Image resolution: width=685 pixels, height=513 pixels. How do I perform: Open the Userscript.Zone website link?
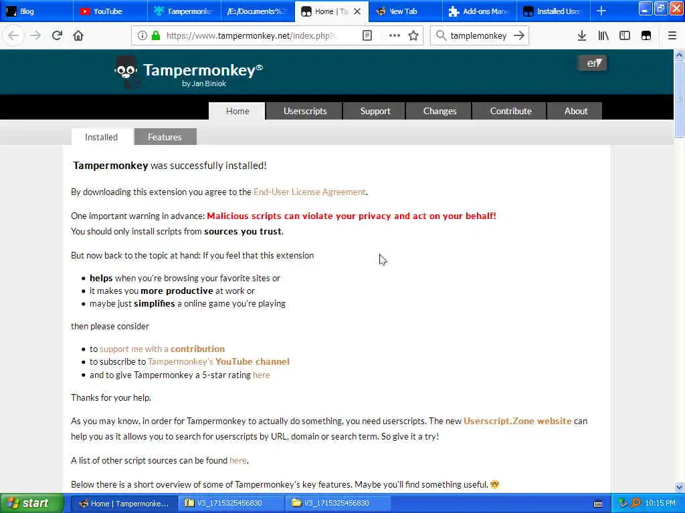[x=517, y=421]
